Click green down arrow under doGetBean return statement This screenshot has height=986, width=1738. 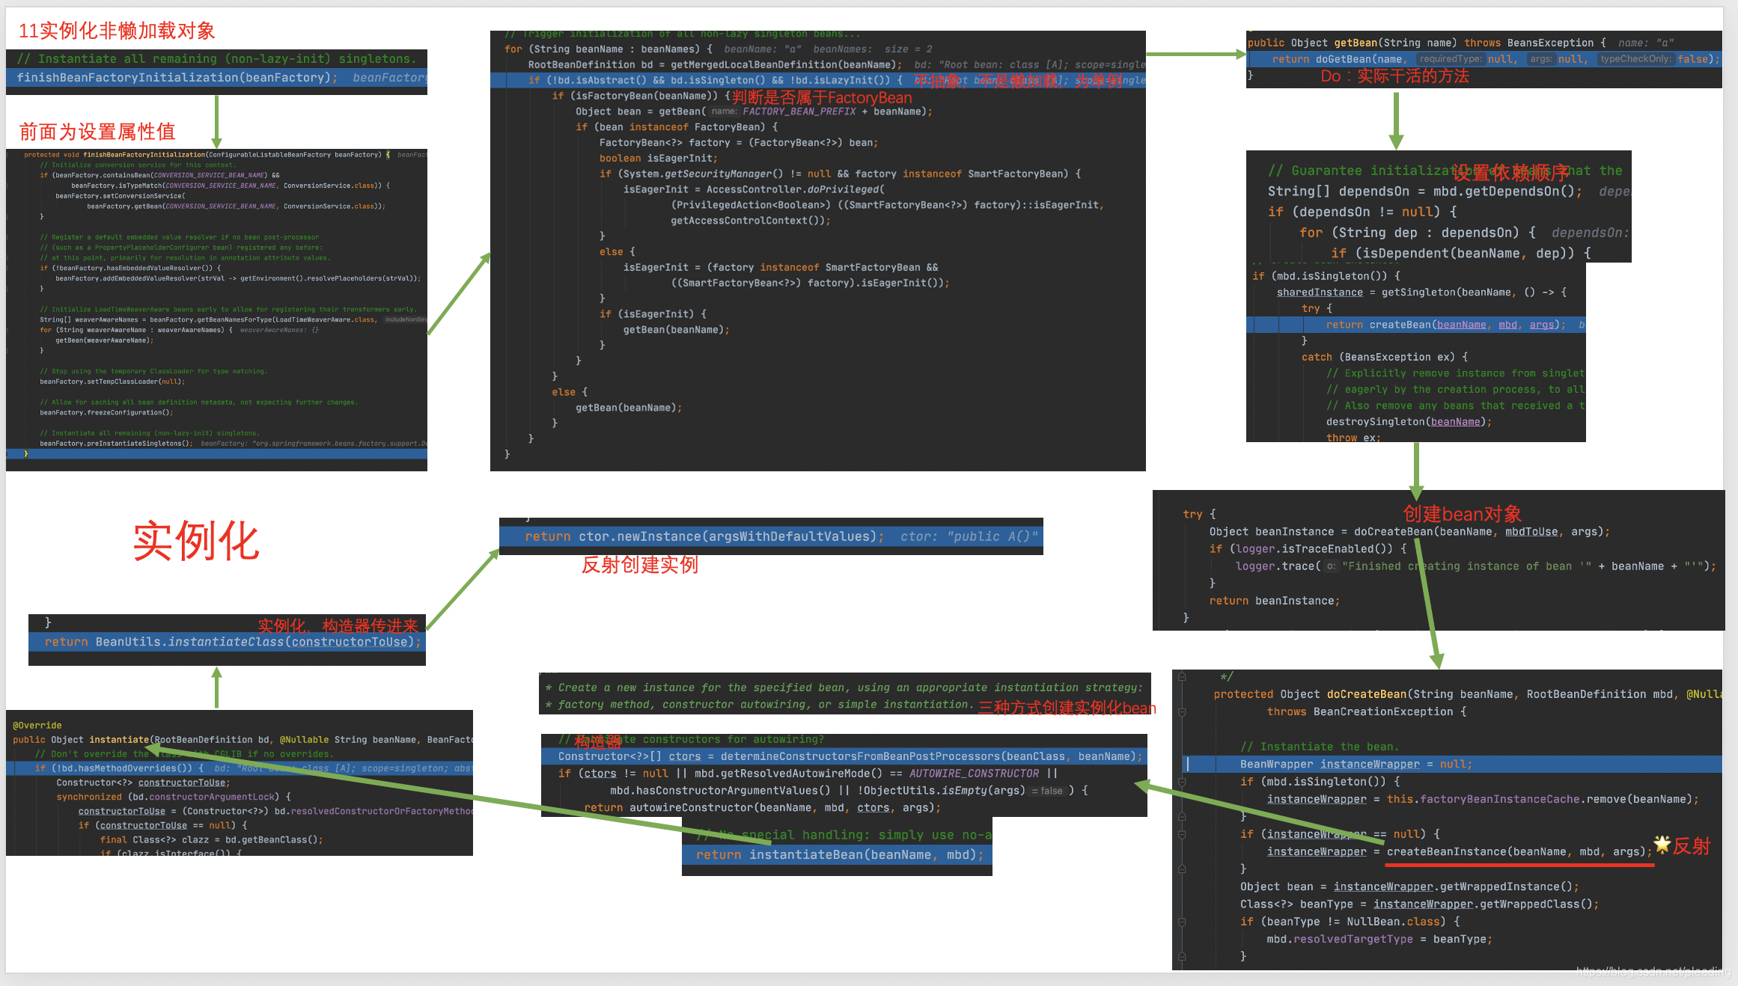click(x=1396, y=120)
